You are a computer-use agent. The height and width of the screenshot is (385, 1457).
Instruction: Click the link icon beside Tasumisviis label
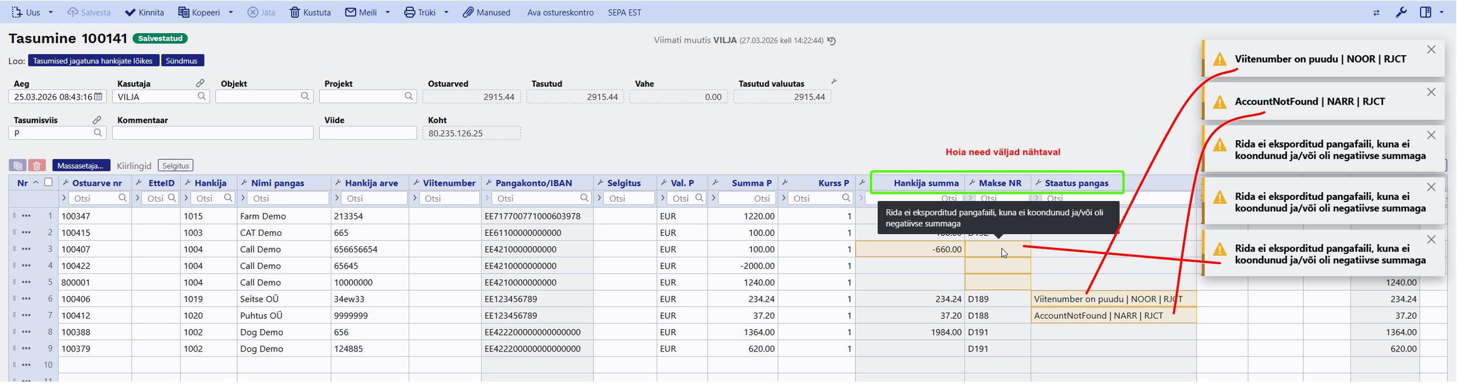point(97,120)
